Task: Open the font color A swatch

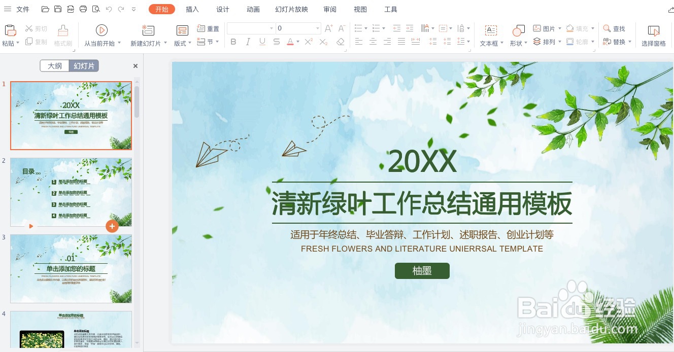Action: coord(290,42)
